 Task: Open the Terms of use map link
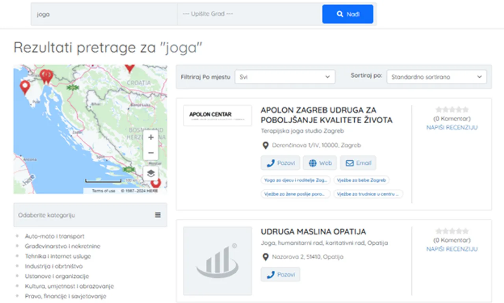click(104, 191)
